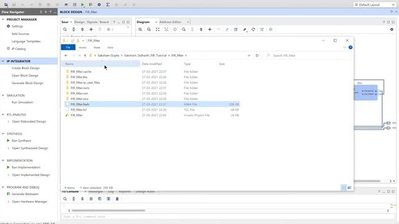
Task: Collapse the IMPLEMENTATION section
Action: [3, 161]
